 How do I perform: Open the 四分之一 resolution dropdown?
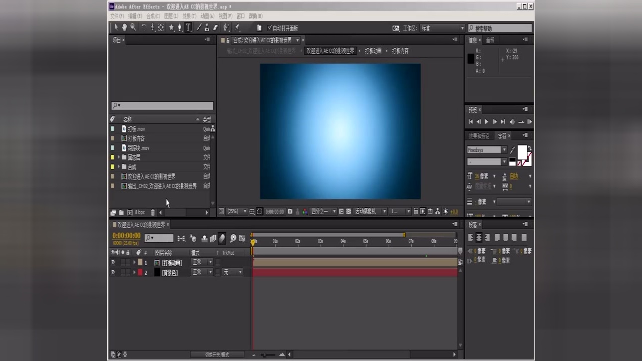(x=323, y=212)
